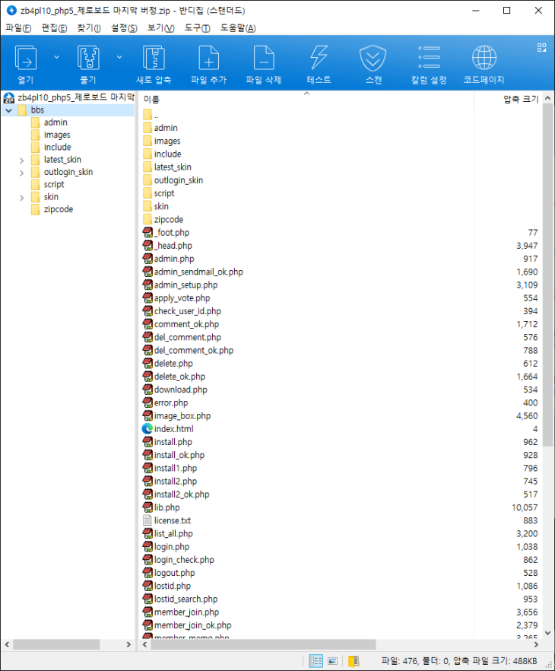This screenshot has height=671, width=555.
Task: Select admin_setup.php in file list
Action: click(186, 285)
